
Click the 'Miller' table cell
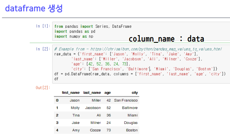point(96,100)
